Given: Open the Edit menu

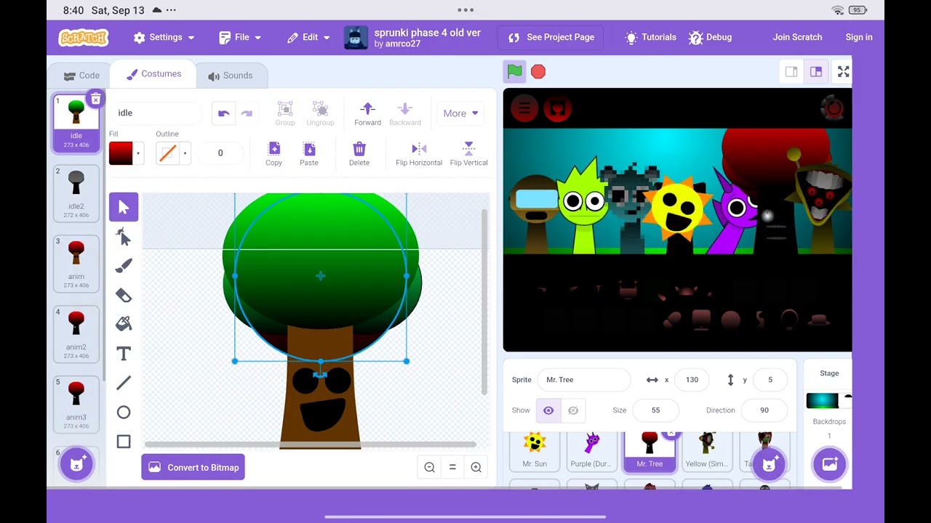Looking at the screenshot, I should coord(308,37).
